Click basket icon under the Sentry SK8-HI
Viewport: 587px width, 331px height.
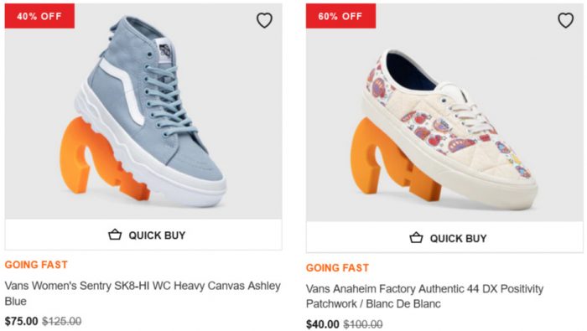coord(115,235)
